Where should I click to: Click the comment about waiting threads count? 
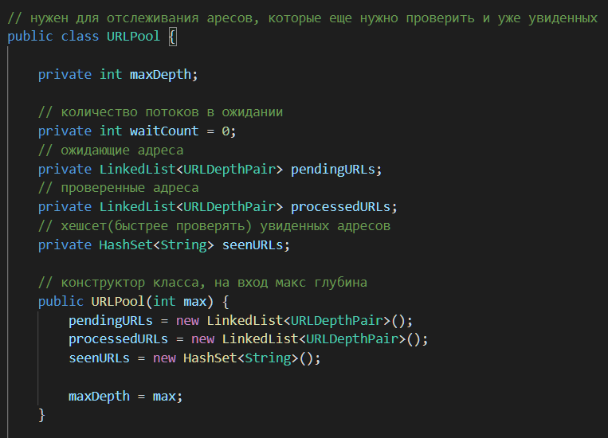[x=160, y=112]
